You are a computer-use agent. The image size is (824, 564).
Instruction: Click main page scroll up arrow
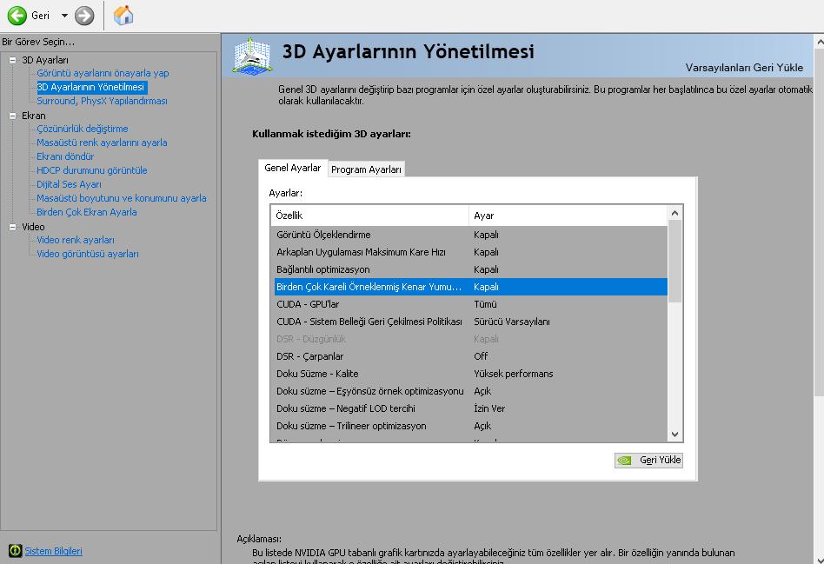coord(820,42)
